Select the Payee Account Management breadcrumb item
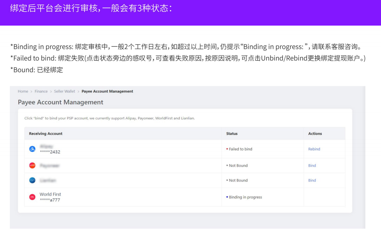 pyautogui.click(x=107, y=91)
